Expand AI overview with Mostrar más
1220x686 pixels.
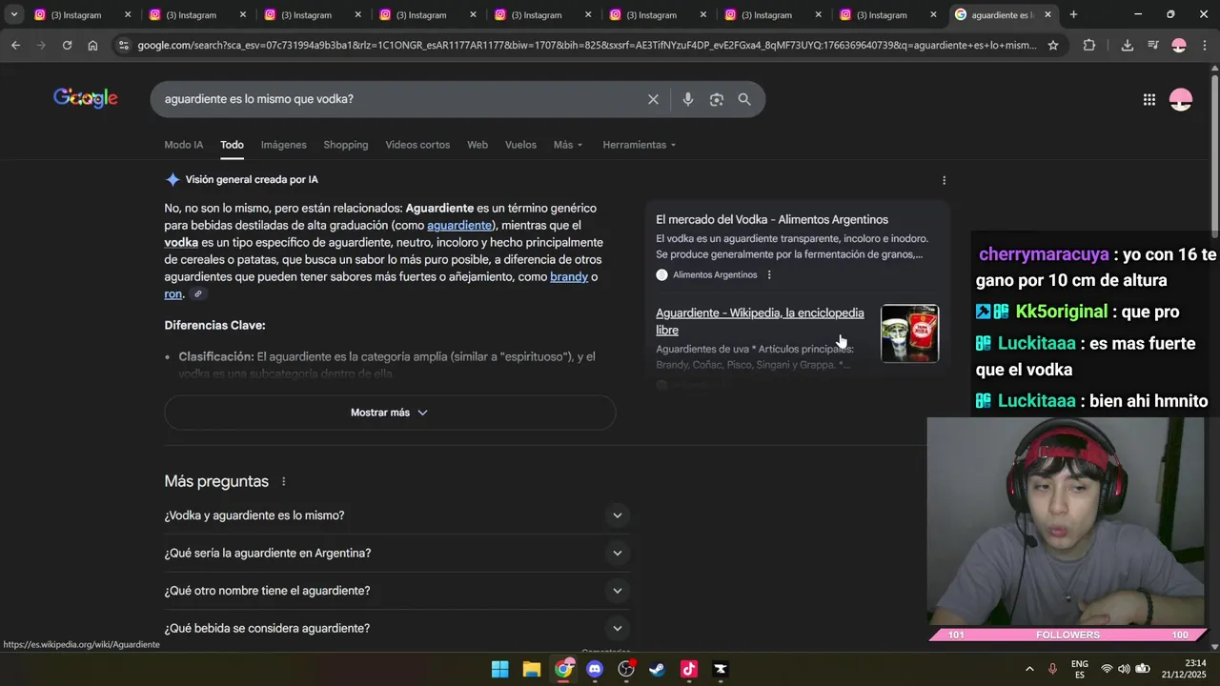(x=390, y=413)
